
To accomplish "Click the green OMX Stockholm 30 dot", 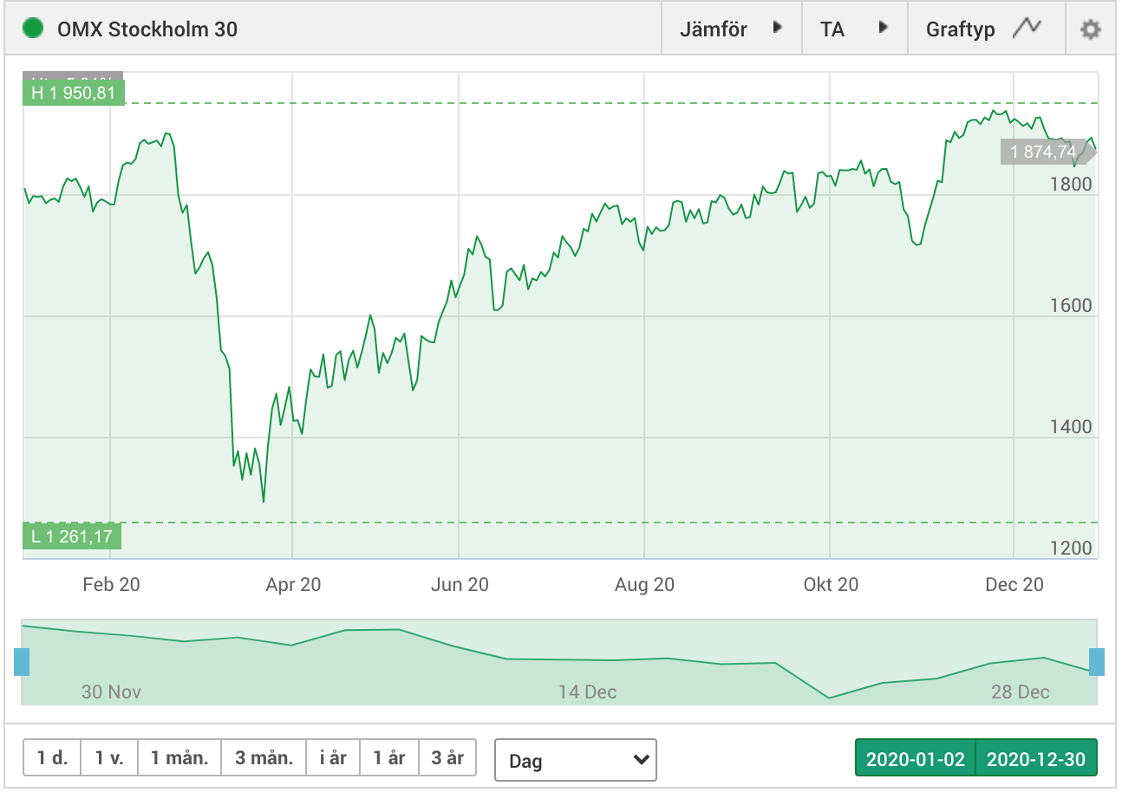I will coord(33,29).
